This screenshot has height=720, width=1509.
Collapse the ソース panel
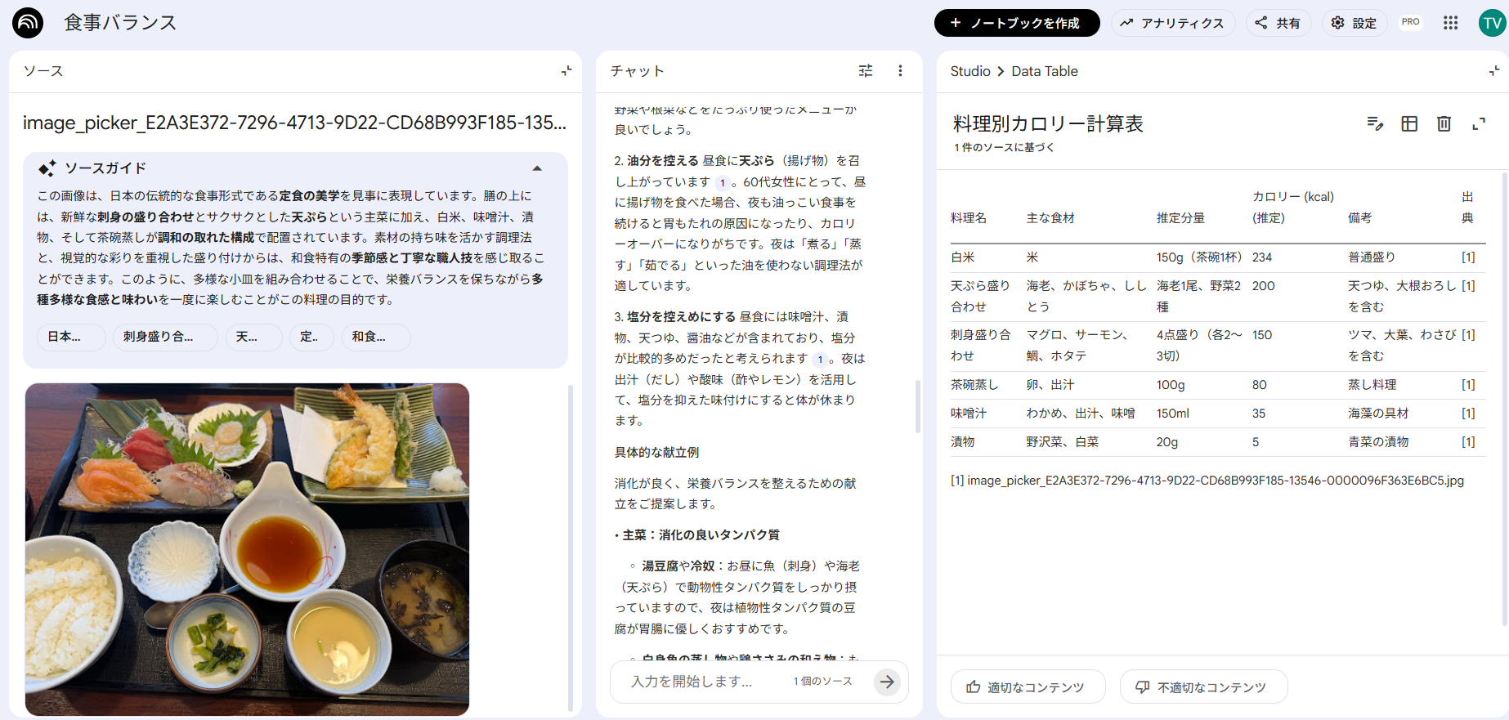pyautogui.click(x=566, y=71)
